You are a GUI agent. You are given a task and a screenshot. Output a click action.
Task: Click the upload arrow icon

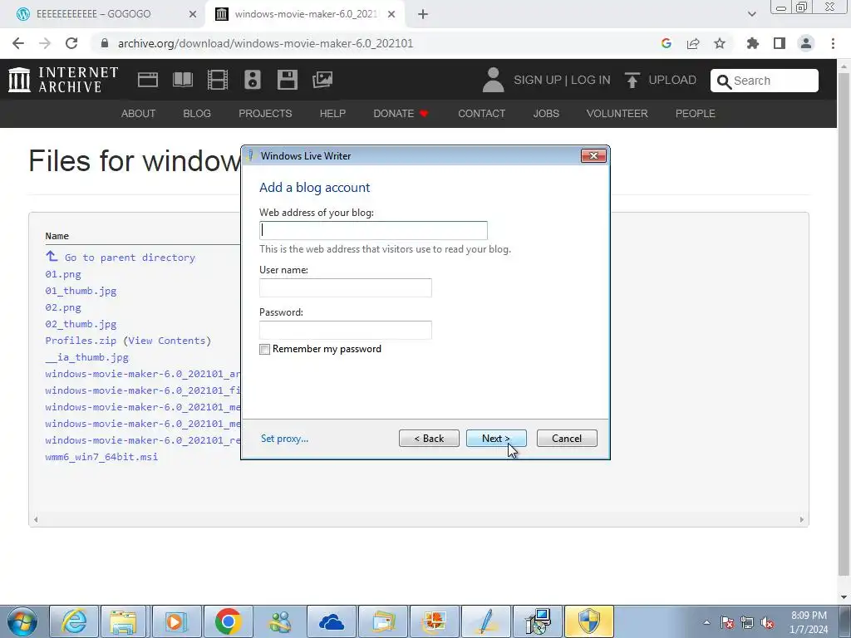point(632,81)
